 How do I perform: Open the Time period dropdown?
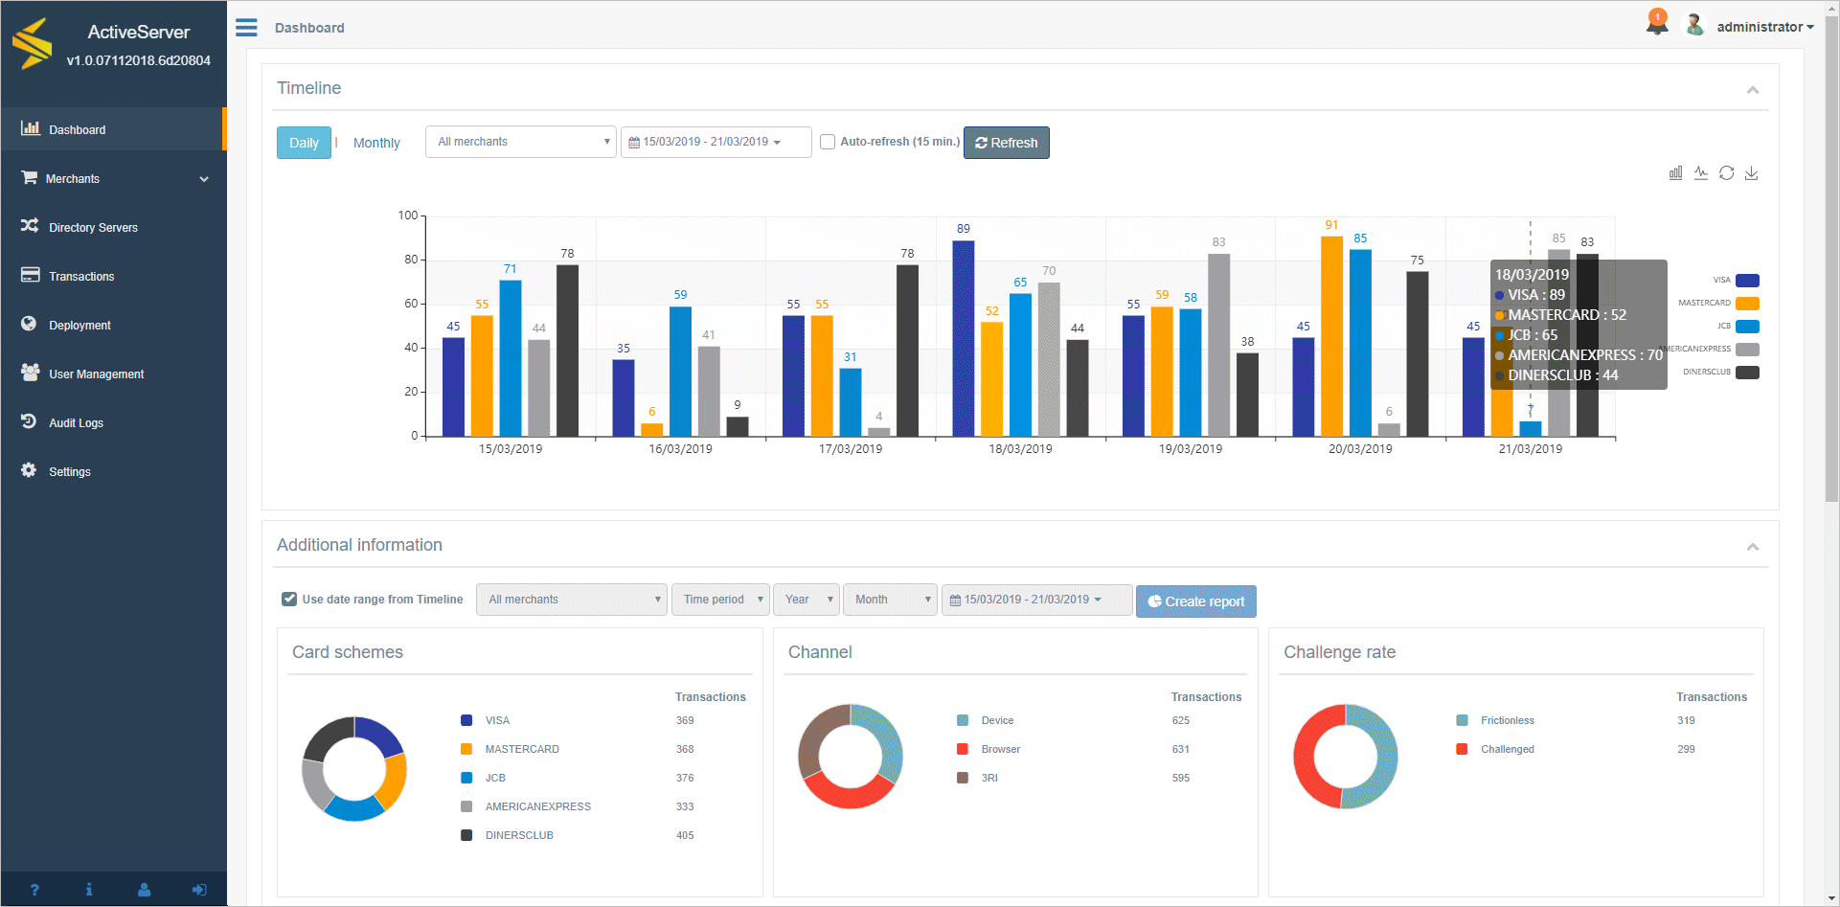[720, 600]
